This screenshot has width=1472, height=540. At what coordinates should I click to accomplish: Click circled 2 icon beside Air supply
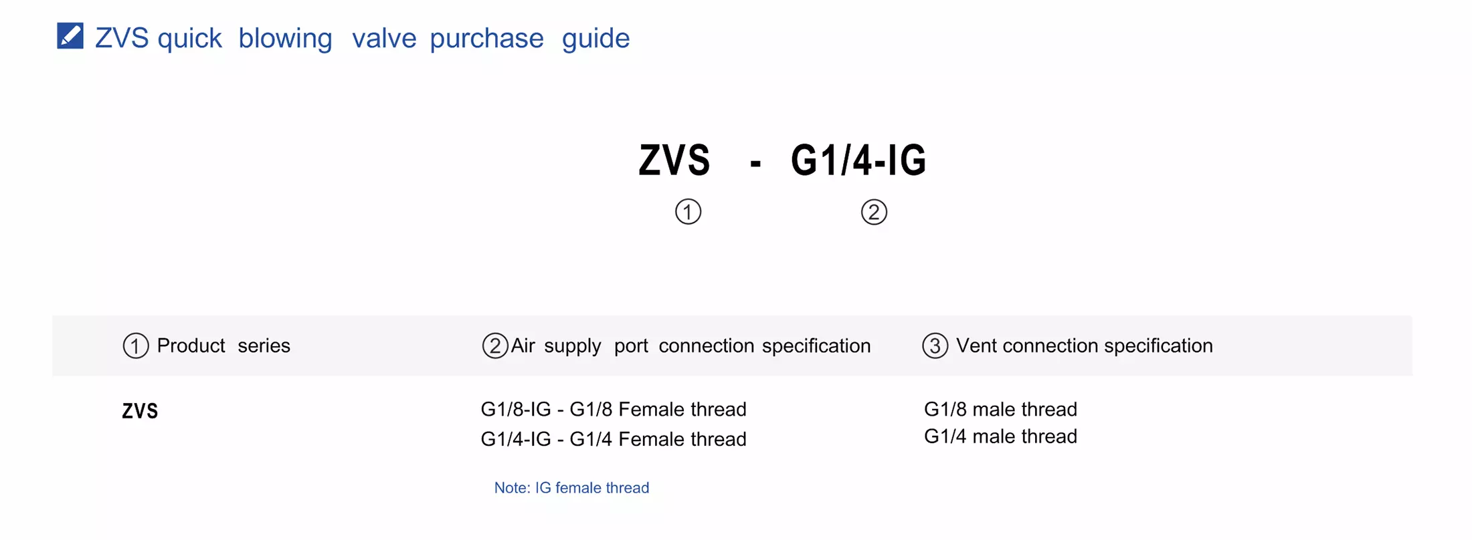494,346
